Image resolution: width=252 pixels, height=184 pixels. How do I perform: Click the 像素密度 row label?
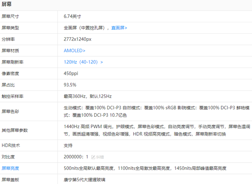click(10, 74)
